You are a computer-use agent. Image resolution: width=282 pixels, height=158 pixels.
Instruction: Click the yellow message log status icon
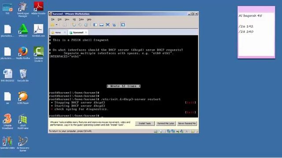193,131
